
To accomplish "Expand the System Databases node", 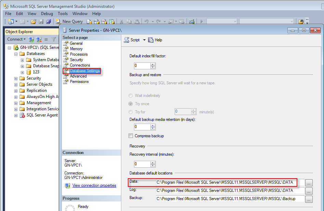I will point(22,60).
